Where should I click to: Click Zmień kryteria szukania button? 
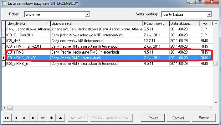tap(111, 118)
